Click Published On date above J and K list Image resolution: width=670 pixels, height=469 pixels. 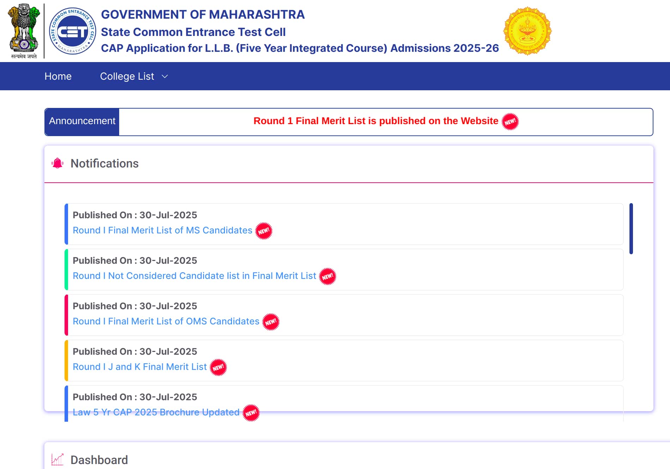click(135, 352)
